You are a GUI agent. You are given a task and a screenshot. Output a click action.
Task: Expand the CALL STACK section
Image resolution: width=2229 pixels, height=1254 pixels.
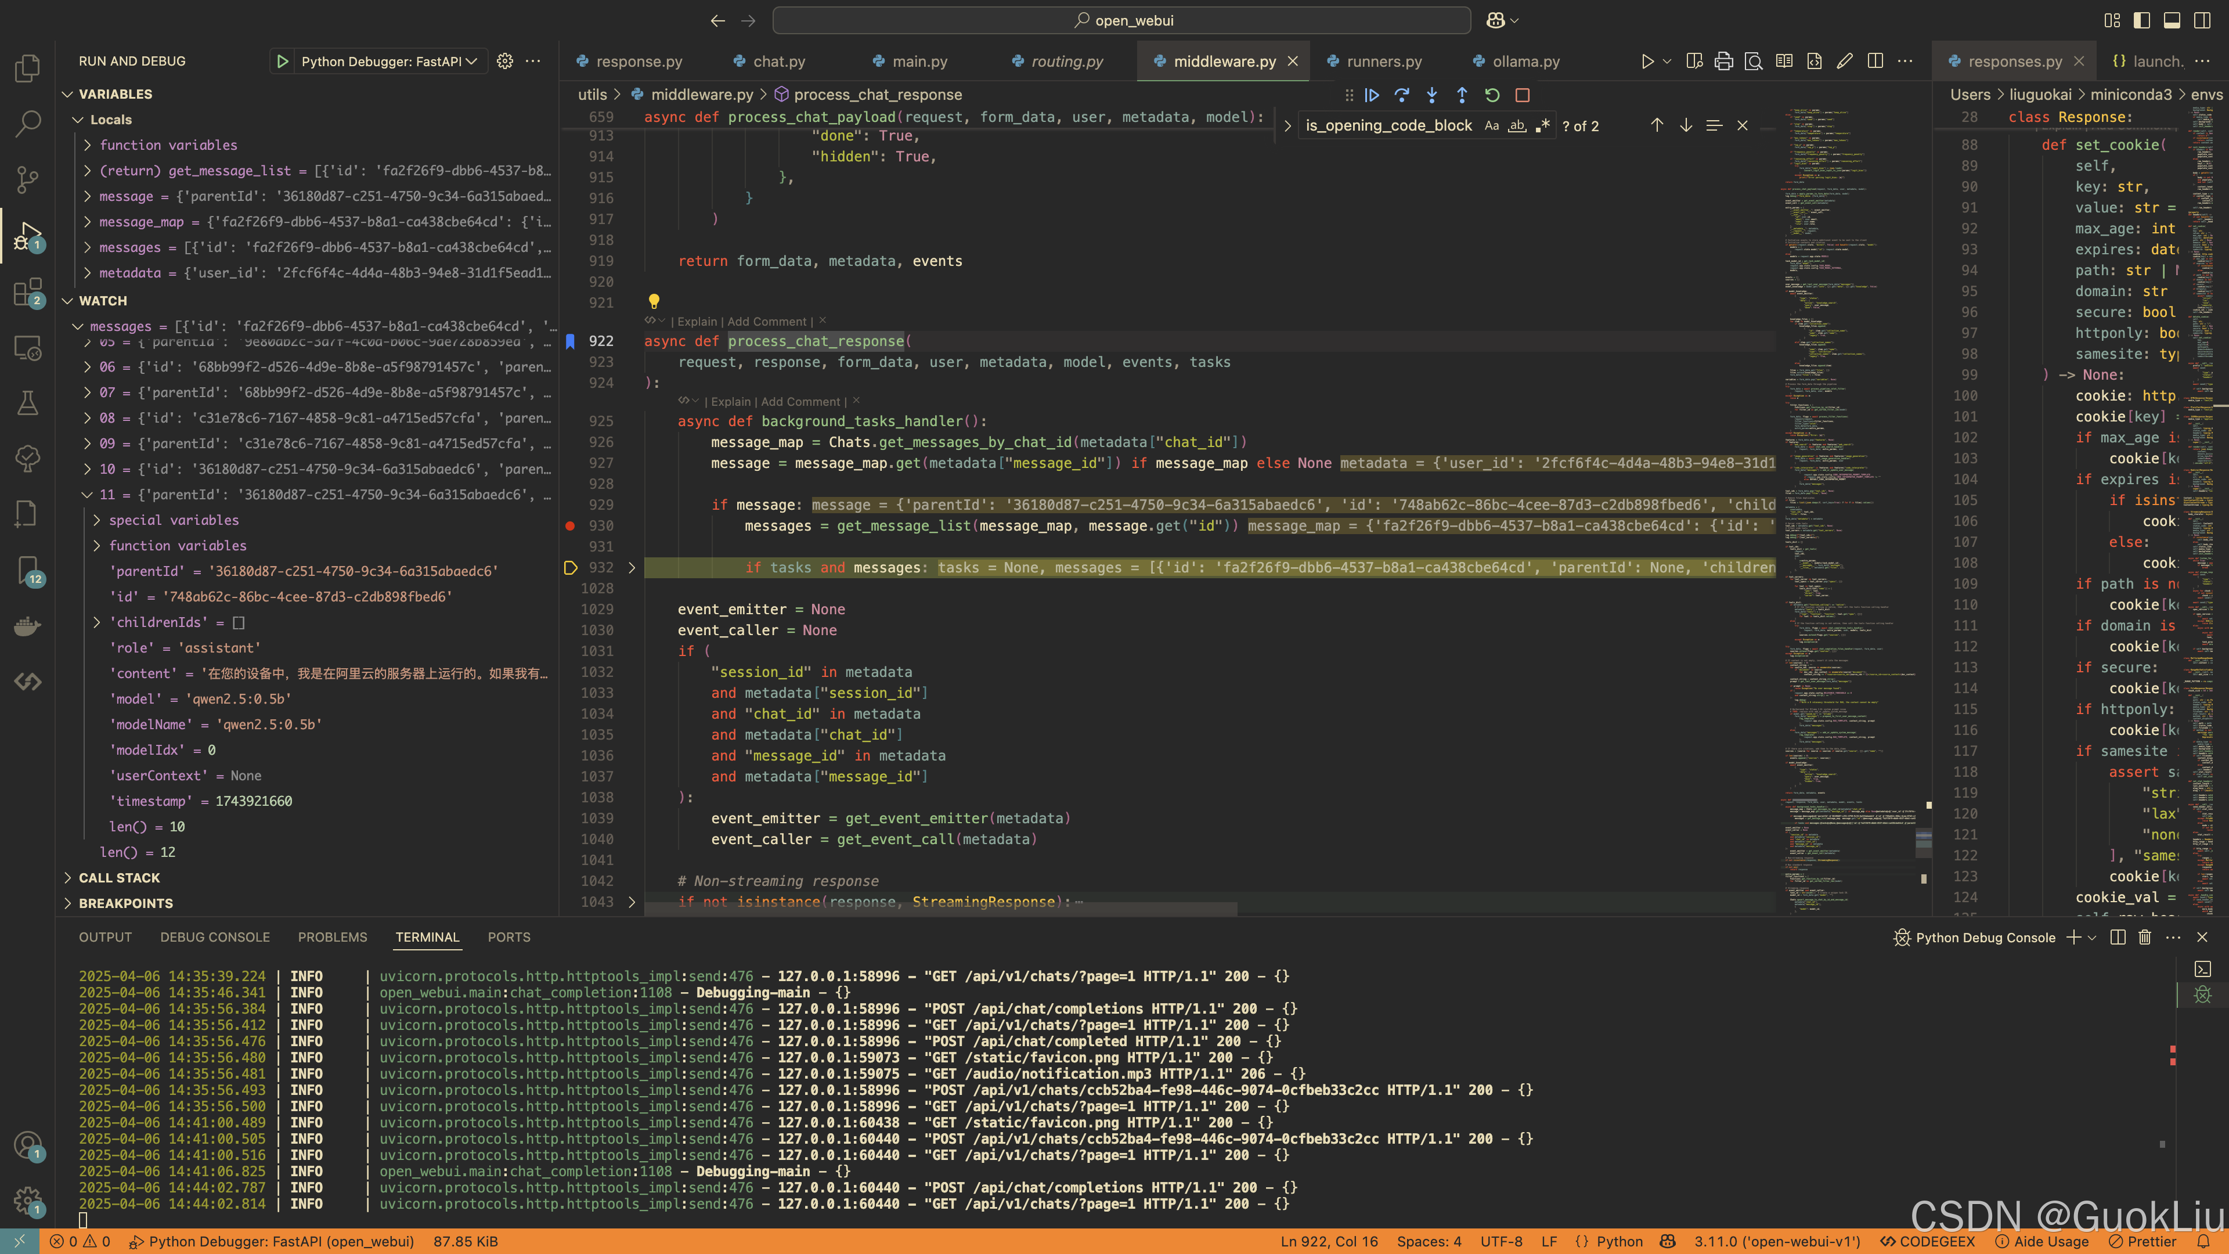pos(120,878)
